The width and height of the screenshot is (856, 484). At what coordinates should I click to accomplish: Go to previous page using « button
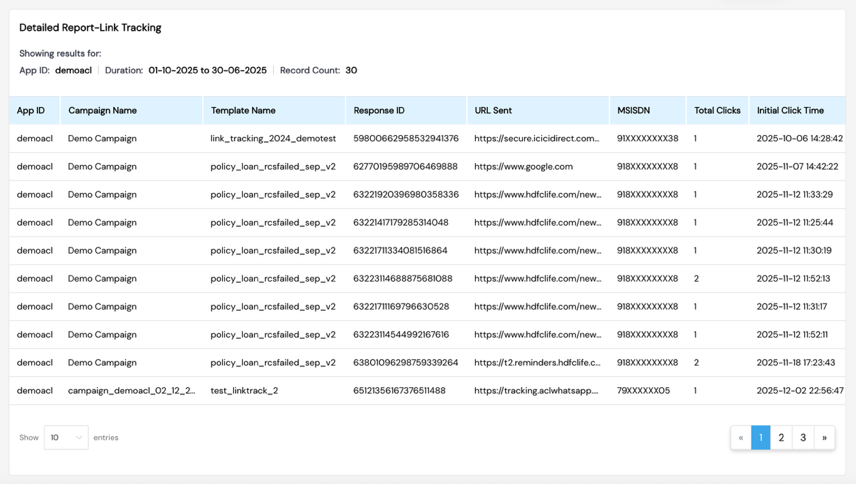[741, 438]
